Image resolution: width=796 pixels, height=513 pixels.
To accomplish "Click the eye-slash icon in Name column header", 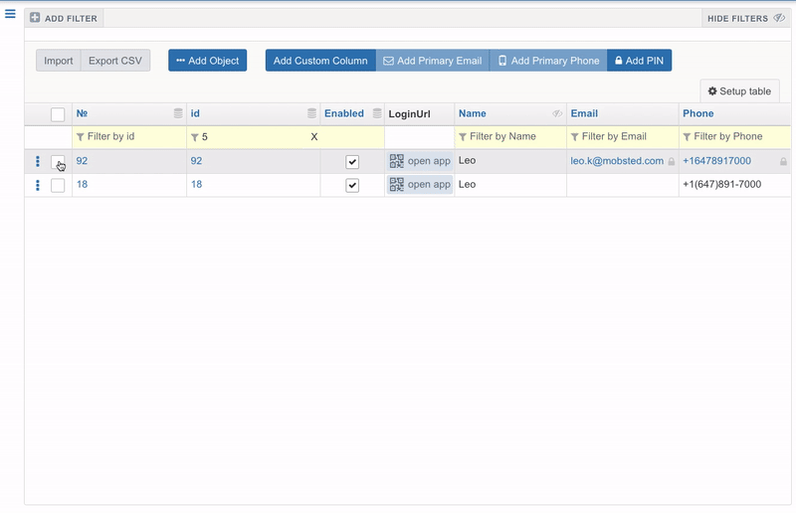I will (557, 114).
